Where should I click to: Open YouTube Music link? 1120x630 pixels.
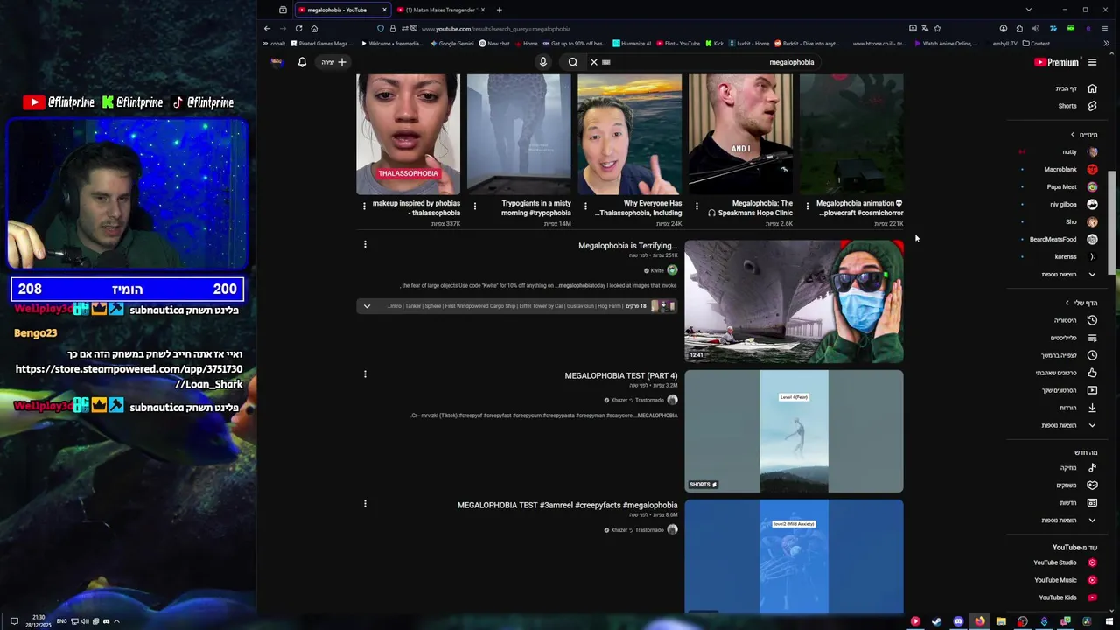[1066, 580]
